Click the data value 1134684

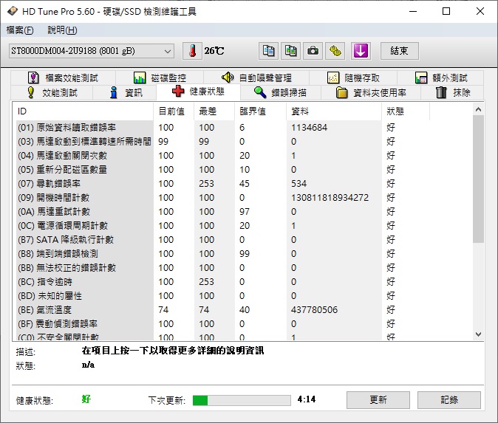pyautogui.click(x=309, y=128)
